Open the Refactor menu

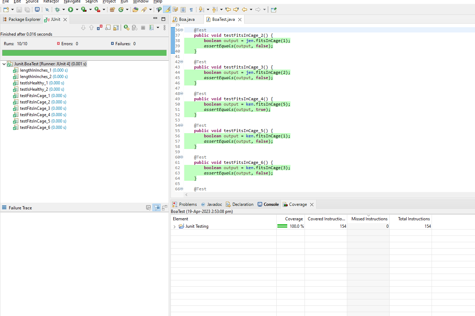point(51,1)
